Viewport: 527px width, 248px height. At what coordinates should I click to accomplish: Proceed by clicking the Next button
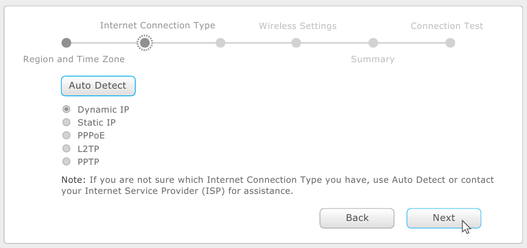click(443, 218)
